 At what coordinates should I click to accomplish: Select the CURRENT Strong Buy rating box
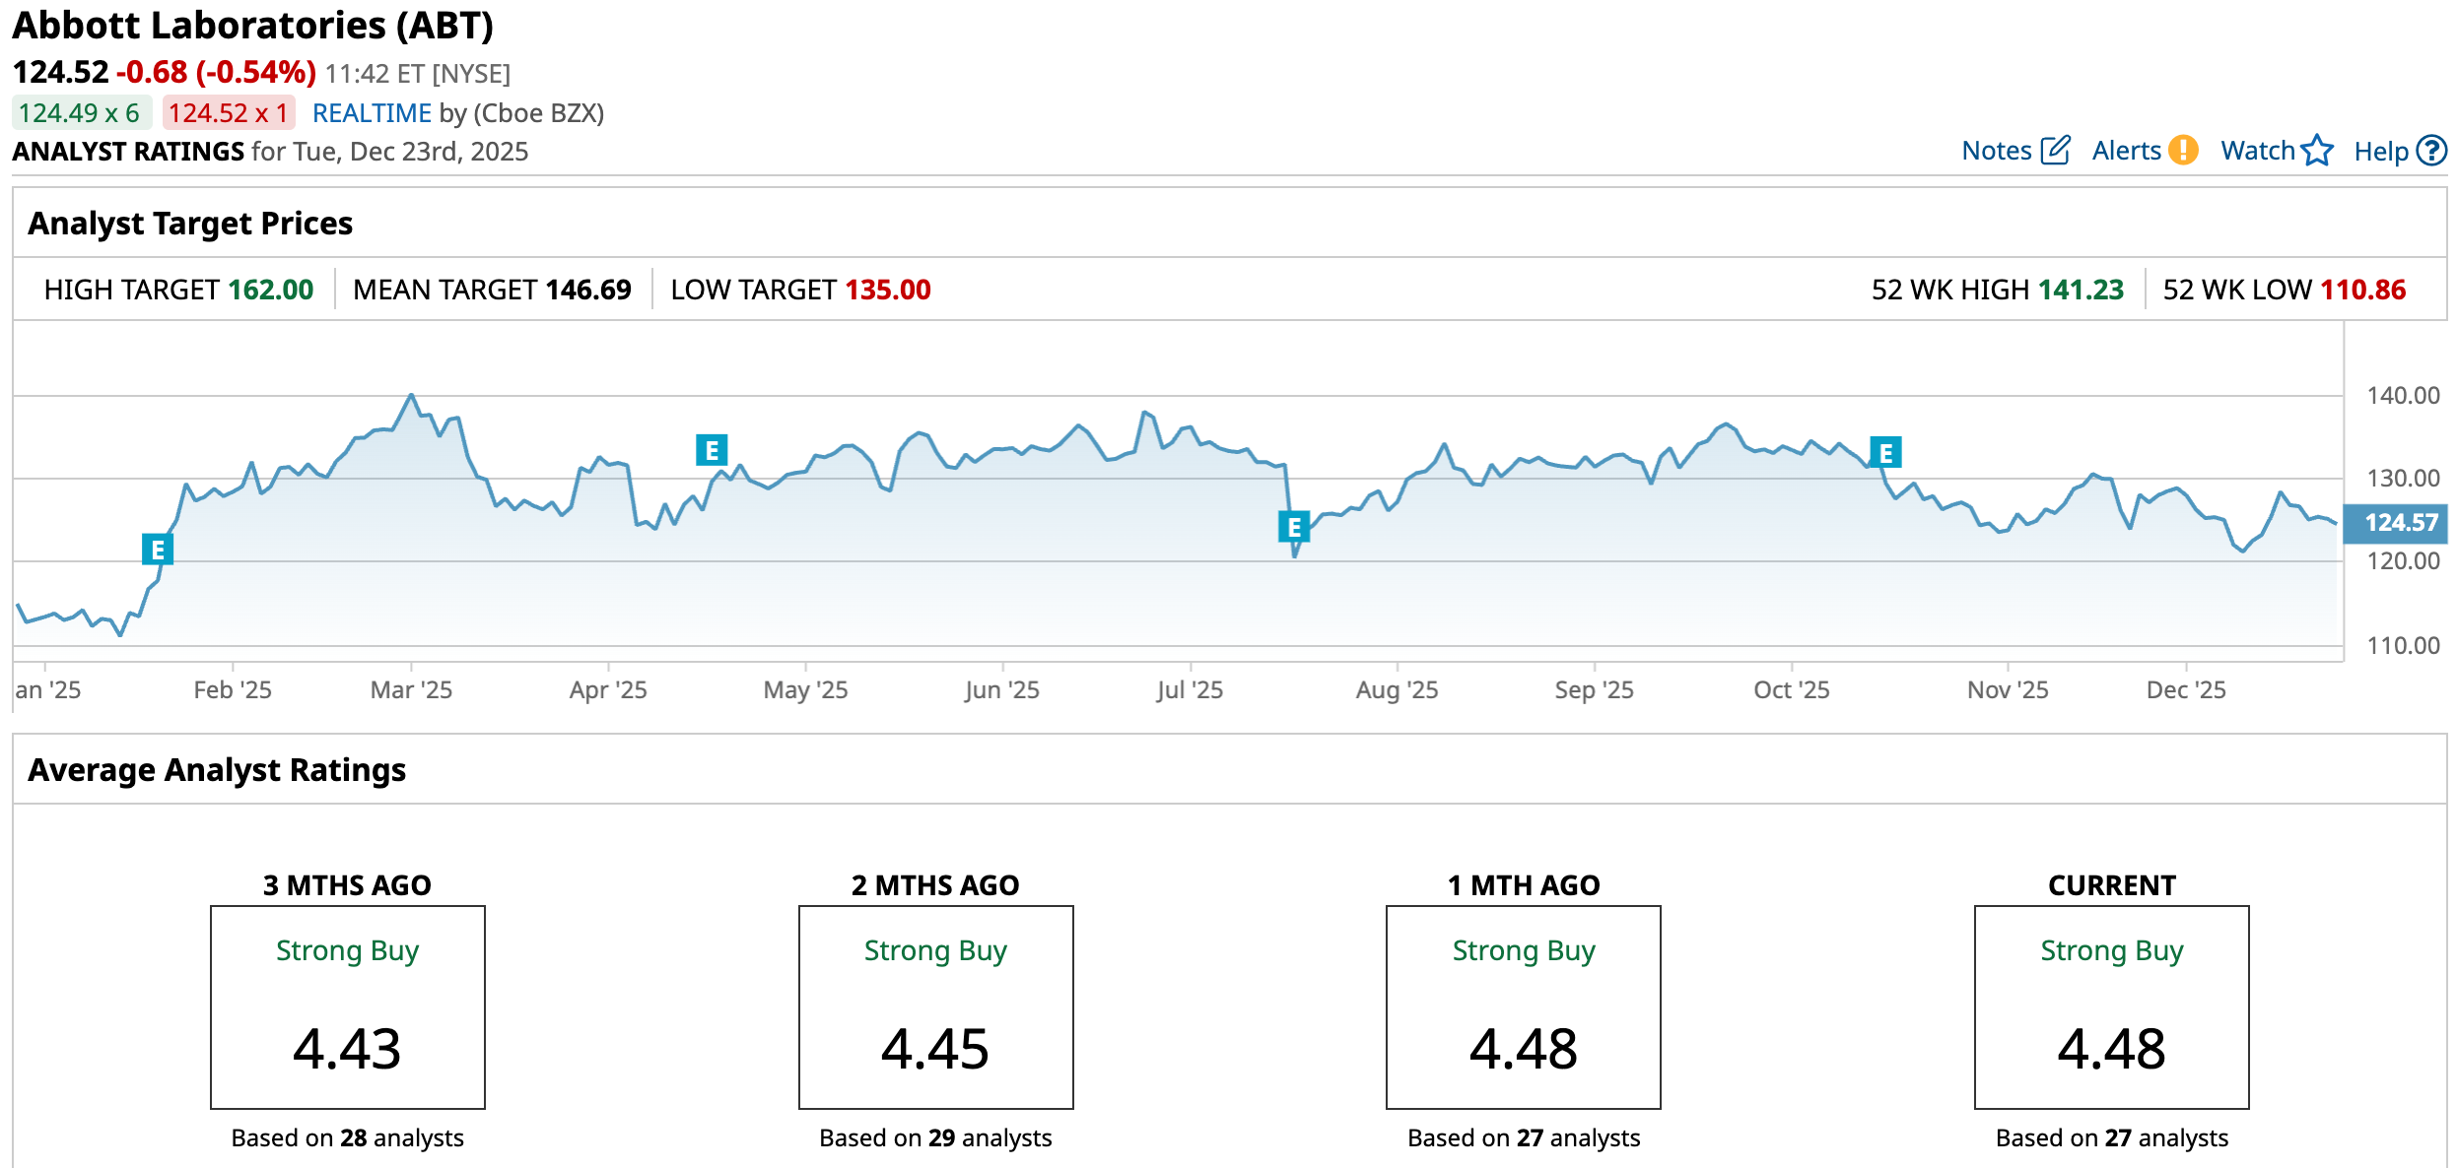pyautogui.click(x=2111, y=1006)
